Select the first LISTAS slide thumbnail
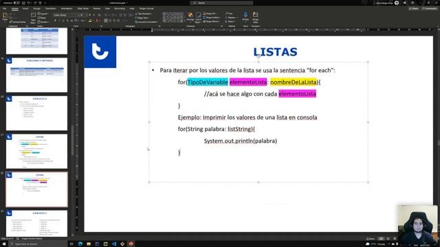The width and height of the screenshot is (440, 247). [36, 151]
